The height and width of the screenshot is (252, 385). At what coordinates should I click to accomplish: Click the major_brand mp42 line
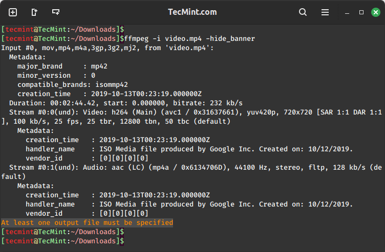point(62,66)
